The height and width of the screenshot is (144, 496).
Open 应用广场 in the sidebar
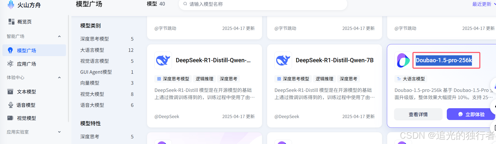(34, 64)
